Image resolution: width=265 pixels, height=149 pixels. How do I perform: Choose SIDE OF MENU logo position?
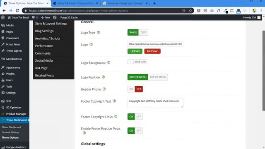point(138,77)
